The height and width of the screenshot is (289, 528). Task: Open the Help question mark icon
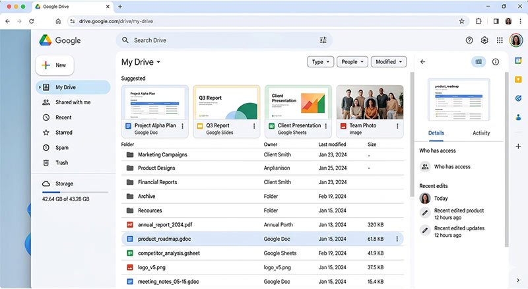point(469,40)
